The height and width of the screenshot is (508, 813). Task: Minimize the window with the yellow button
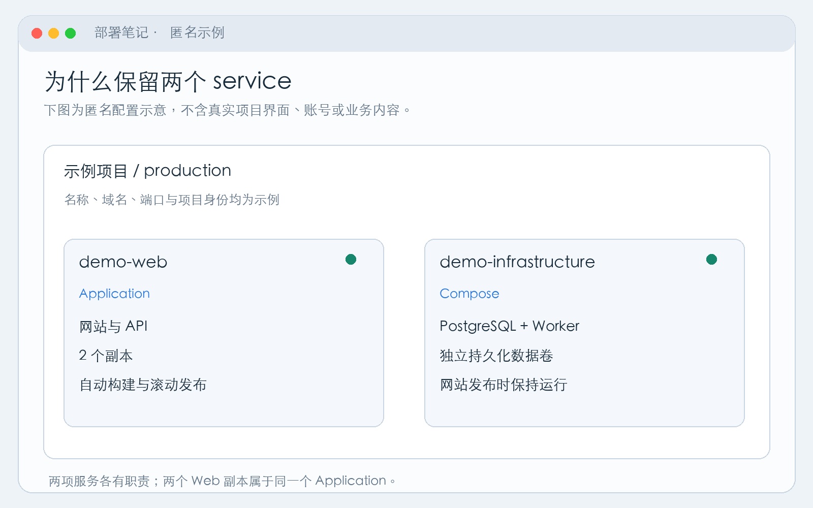tap(53, 33)
